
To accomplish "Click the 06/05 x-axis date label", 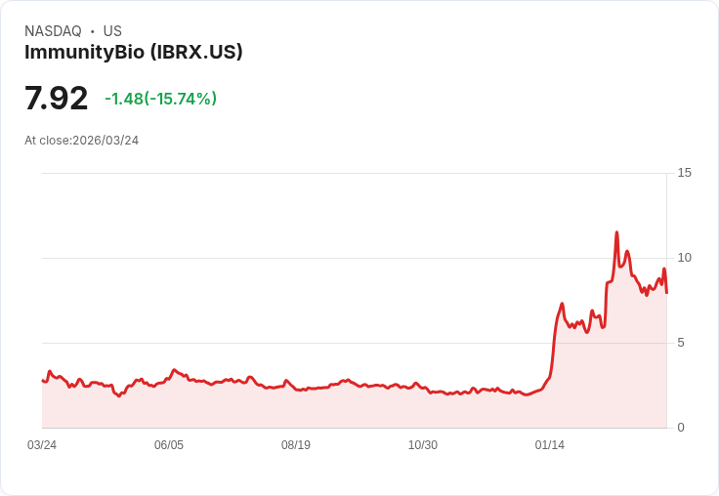I will point(169,445).
